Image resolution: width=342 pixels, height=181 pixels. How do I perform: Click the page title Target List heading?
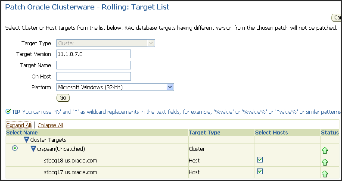[x=87, y=7]
